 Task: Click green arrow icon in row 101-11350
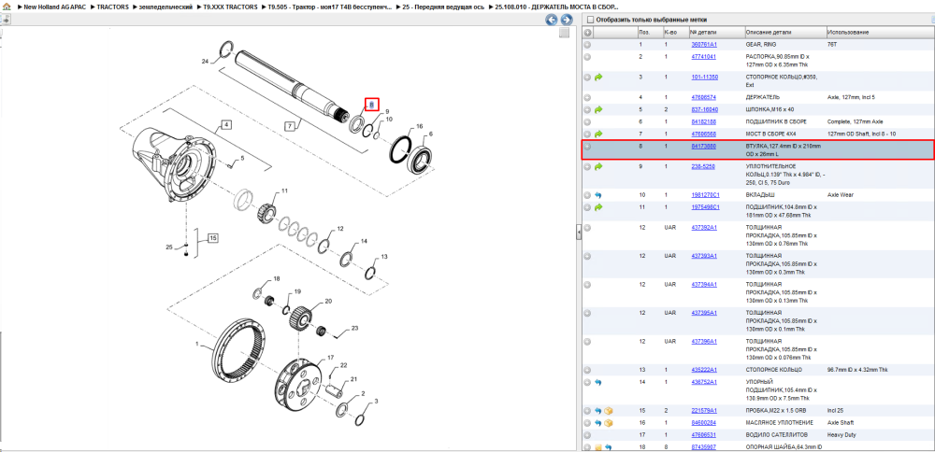click(598, 78)
